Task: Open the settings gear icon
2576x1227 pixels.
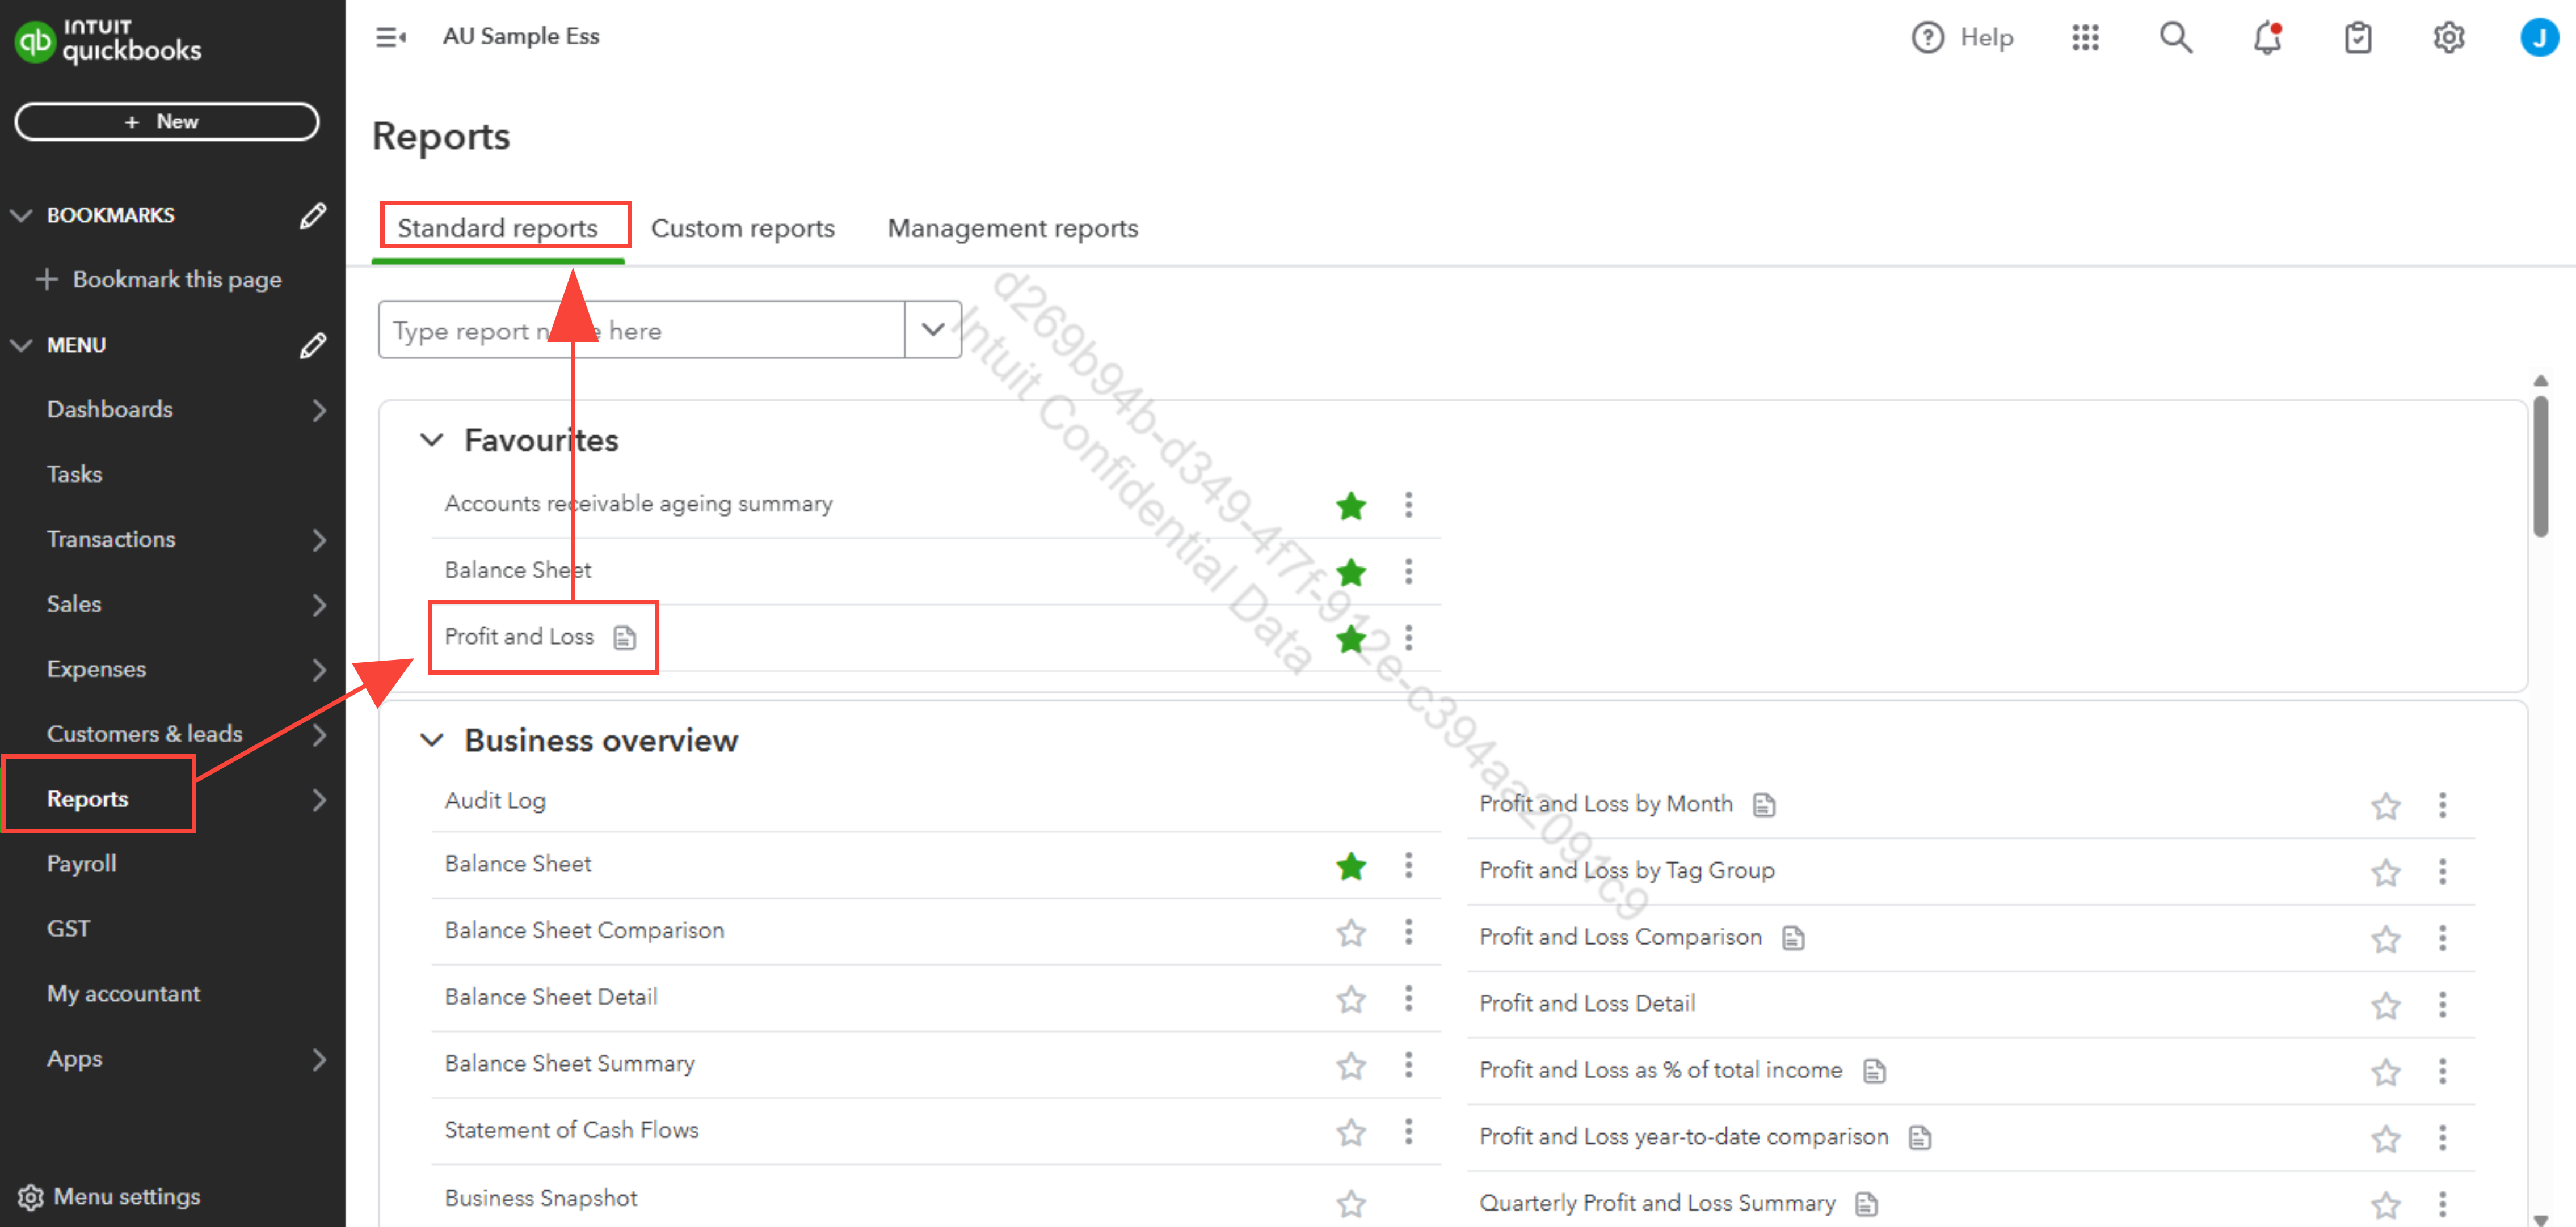Action: 2448,37
